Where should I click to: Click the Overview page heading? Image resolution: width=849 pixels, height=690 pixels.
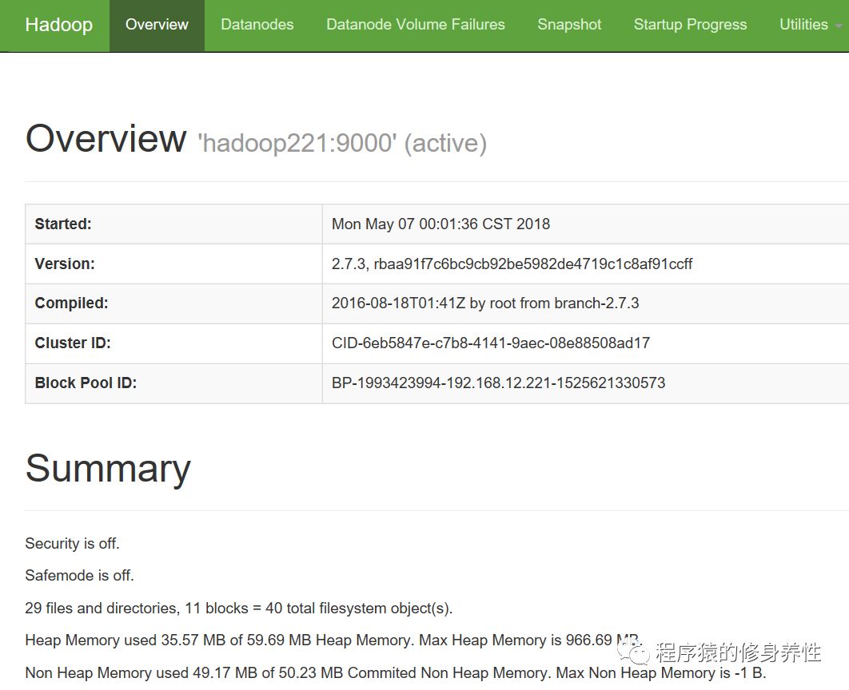106,139
